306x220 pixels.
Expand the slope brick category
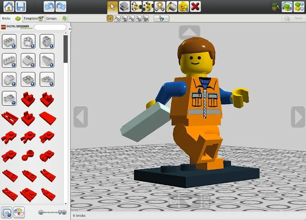tap(28, 60)
